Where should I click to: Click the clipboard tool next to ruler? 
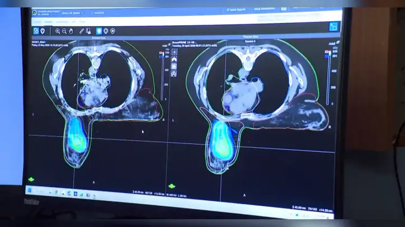88,31
